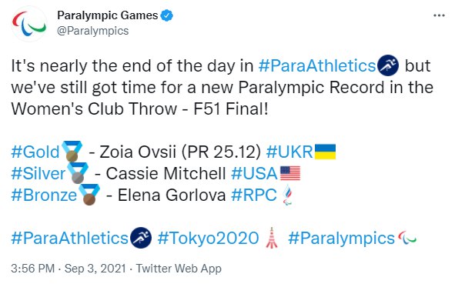Click the blue verified checkmark badge
This screenshot has width=455, height=284.
coord(167,15)
